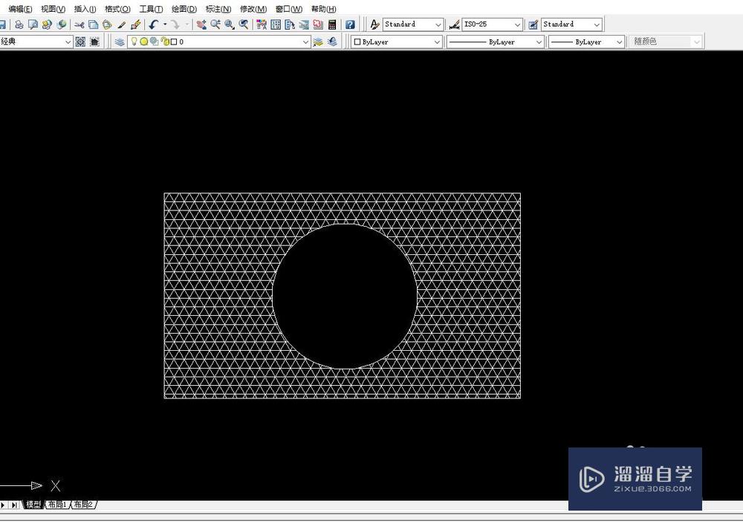743x524 pixels.
Task: Toggle the layer lock padlock icon
Action: pos(164,42)
